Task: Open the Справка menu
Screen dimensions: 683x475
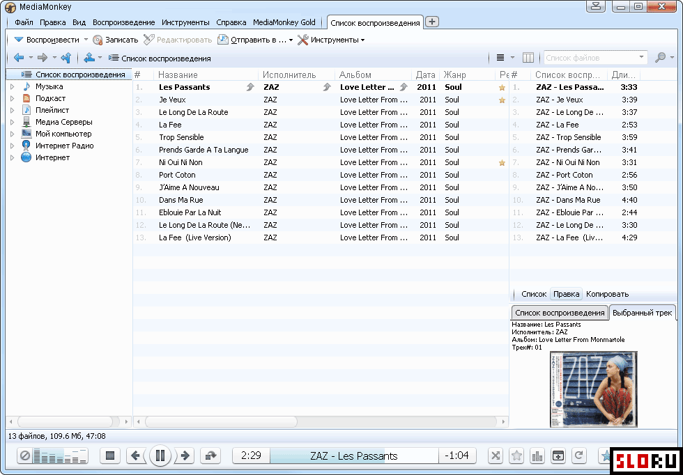Action: pyautogui.click(x=231, y=22)
